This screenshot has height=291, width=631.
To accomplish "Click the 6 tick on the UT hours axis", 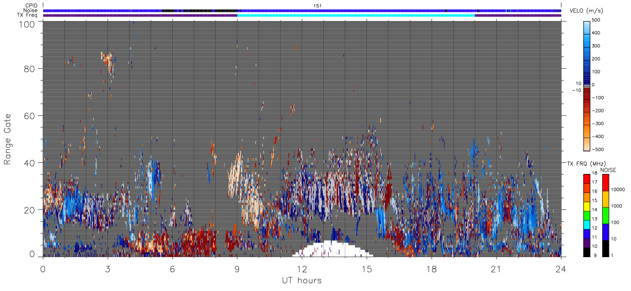I will coord(172,268).
